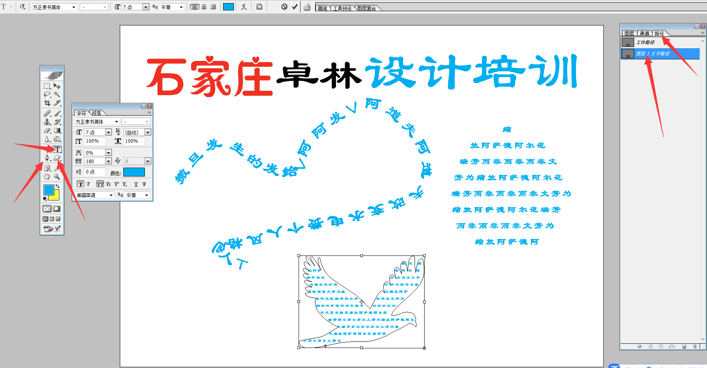
Task: Select the Brush tool
Action: [x=57, y=113]
